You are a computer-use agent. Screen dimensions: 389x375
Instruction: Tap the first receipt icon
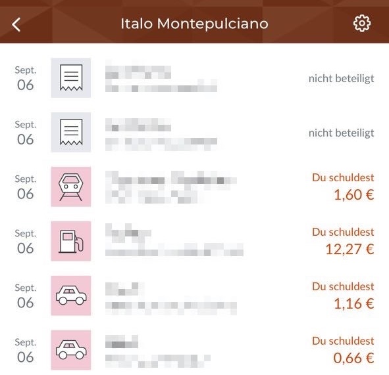click(x=71, y=77)
